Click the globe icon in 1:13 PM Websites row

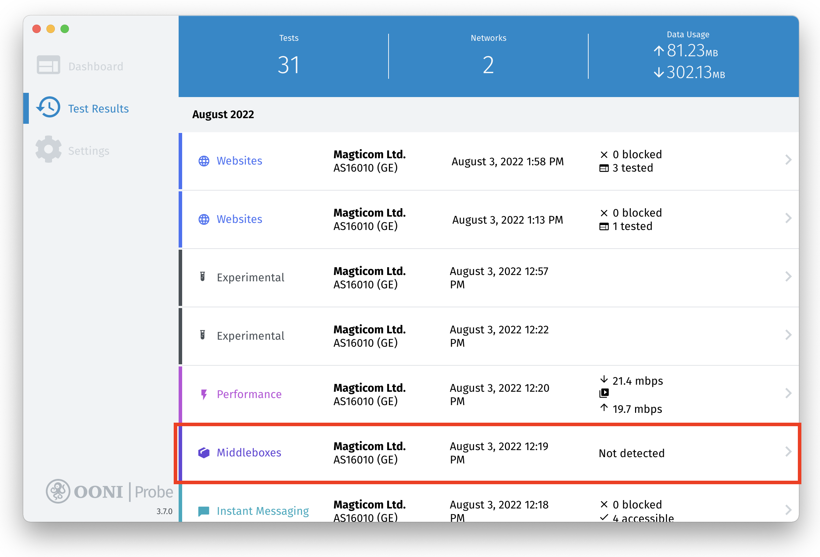tap(204, 219)
